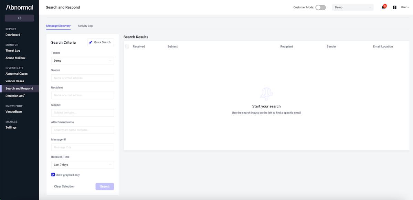Focus the Subject input field
Image resolution: width=413 pixels, height=200 pixels.
pyautogui.click(x=83, y=113)
